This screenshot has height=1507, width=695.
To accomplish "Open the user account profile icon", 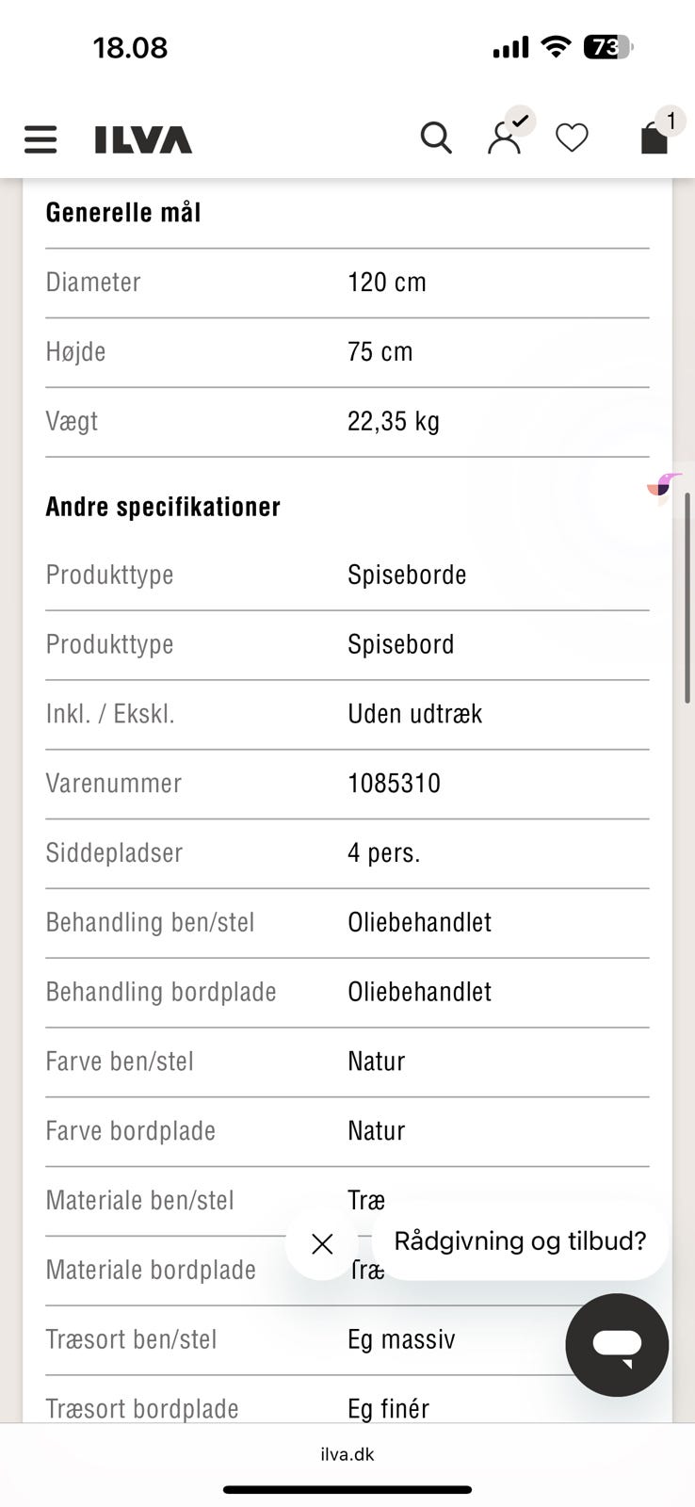I will [x=504, y=139].
